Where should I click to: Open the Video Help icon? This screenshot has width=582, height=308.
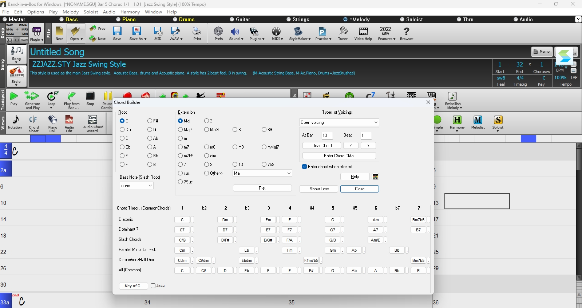[x=363, y=33]
